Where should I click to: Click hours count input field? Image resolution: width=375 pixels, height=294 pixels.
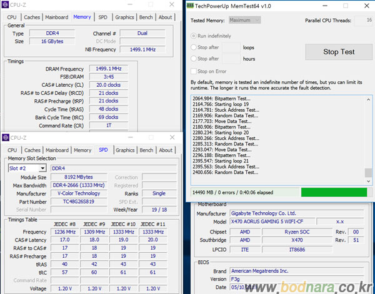click(x=231, y=59)
